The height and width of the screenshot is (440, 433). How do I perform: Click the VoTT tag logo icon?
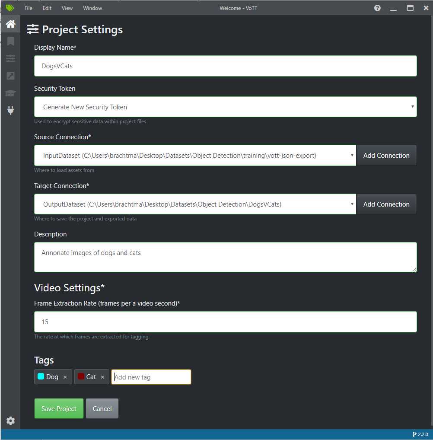[x=10, y=8]
